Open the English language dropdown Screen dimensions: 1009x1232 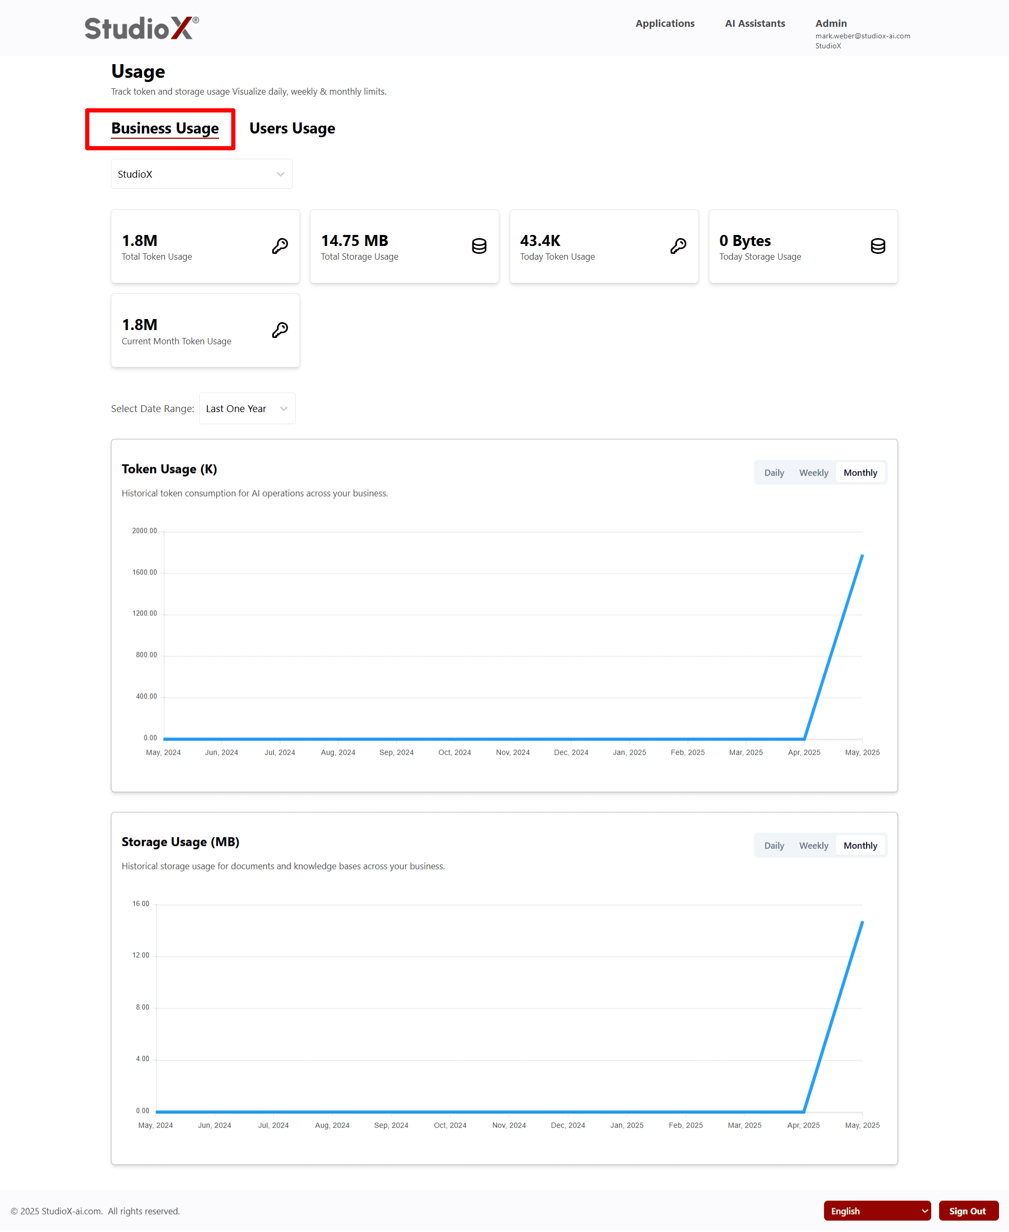tap(877, 1210)
